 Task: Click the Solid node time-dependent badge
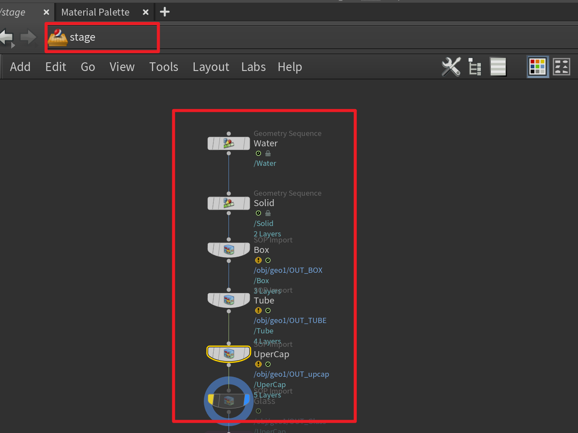point(258,213)
